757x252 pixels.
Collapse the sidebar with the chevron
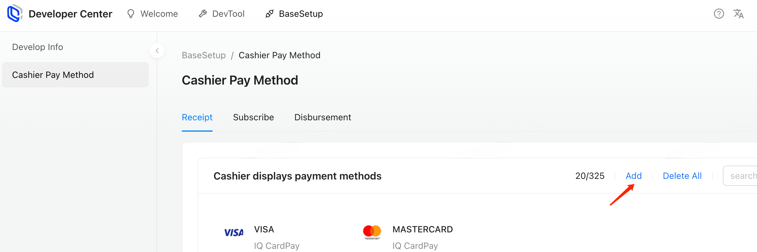pos(157,51)
